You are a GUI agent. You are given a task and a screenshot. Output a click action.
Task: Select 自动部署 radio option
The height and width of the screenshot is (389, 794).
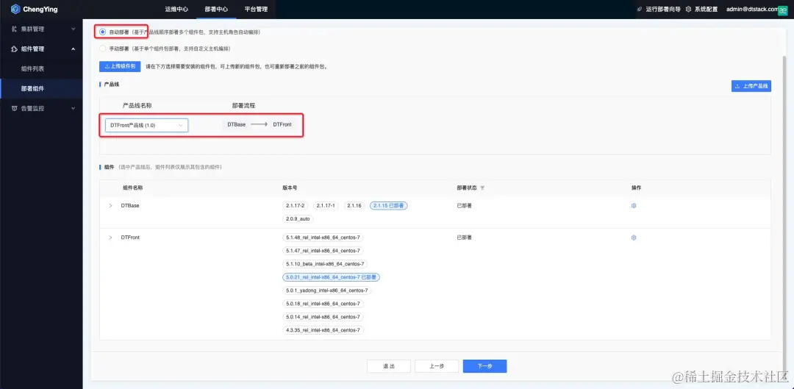point(103,32)
